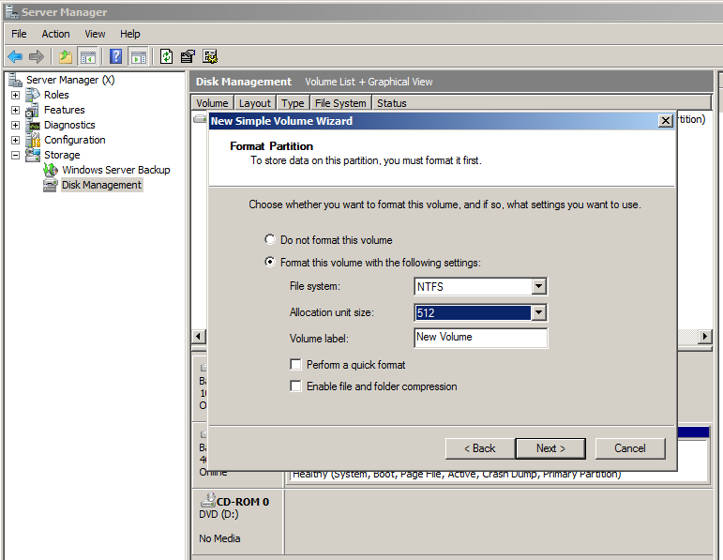Select Server Manager (X) root item

tap(70, 80)
